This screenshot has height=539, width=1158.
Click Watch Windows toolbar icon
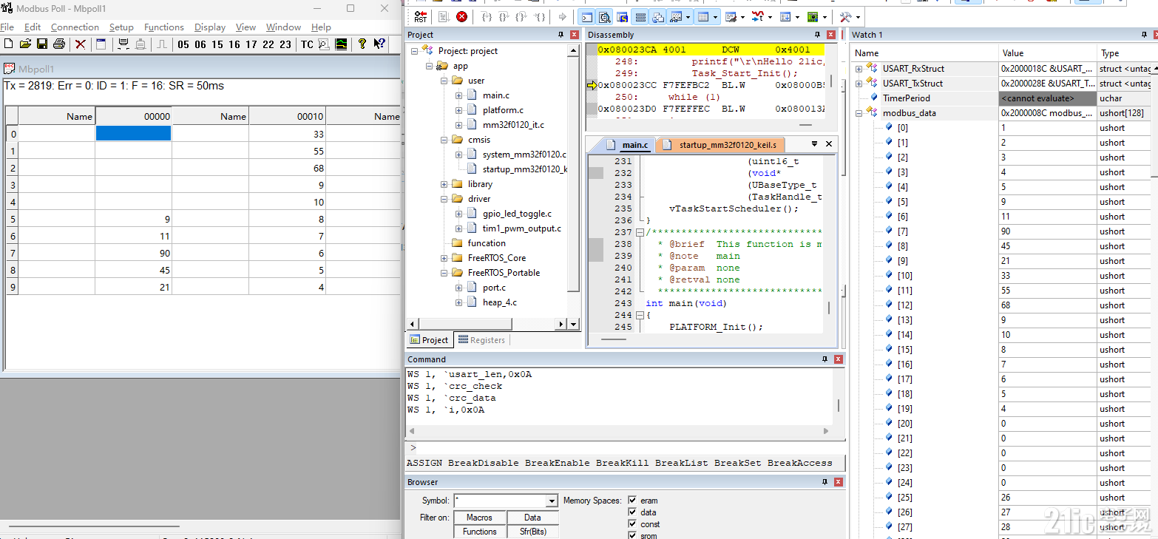tap(676, 17)
